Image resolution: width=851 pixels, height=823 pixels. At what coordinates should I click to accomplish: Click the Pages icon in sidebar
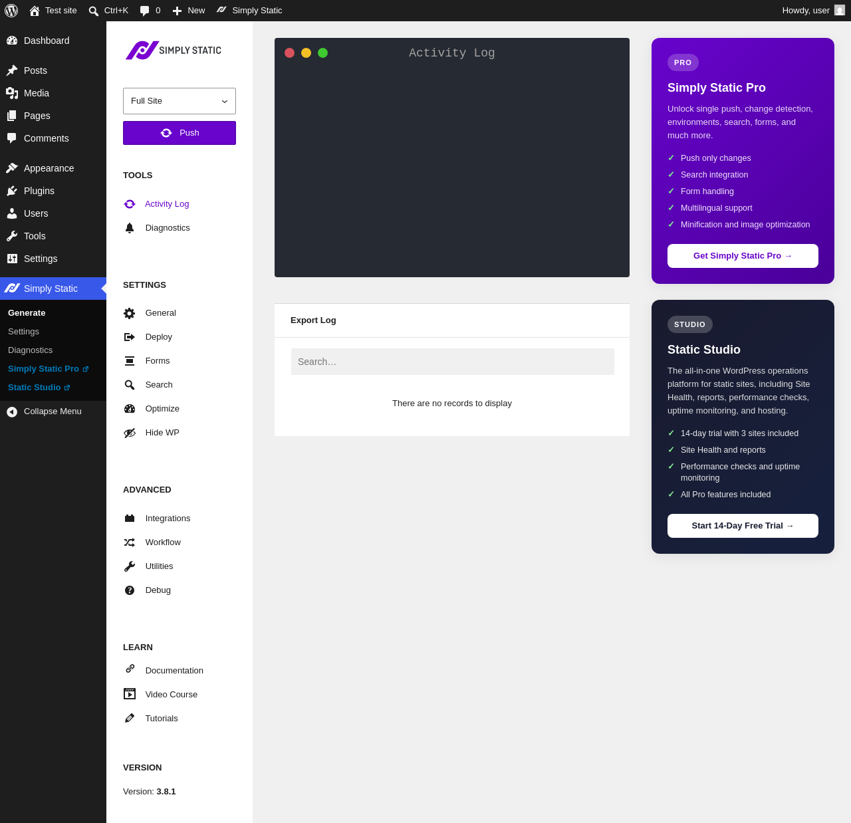pyautogui.click(x=12, y=116)
